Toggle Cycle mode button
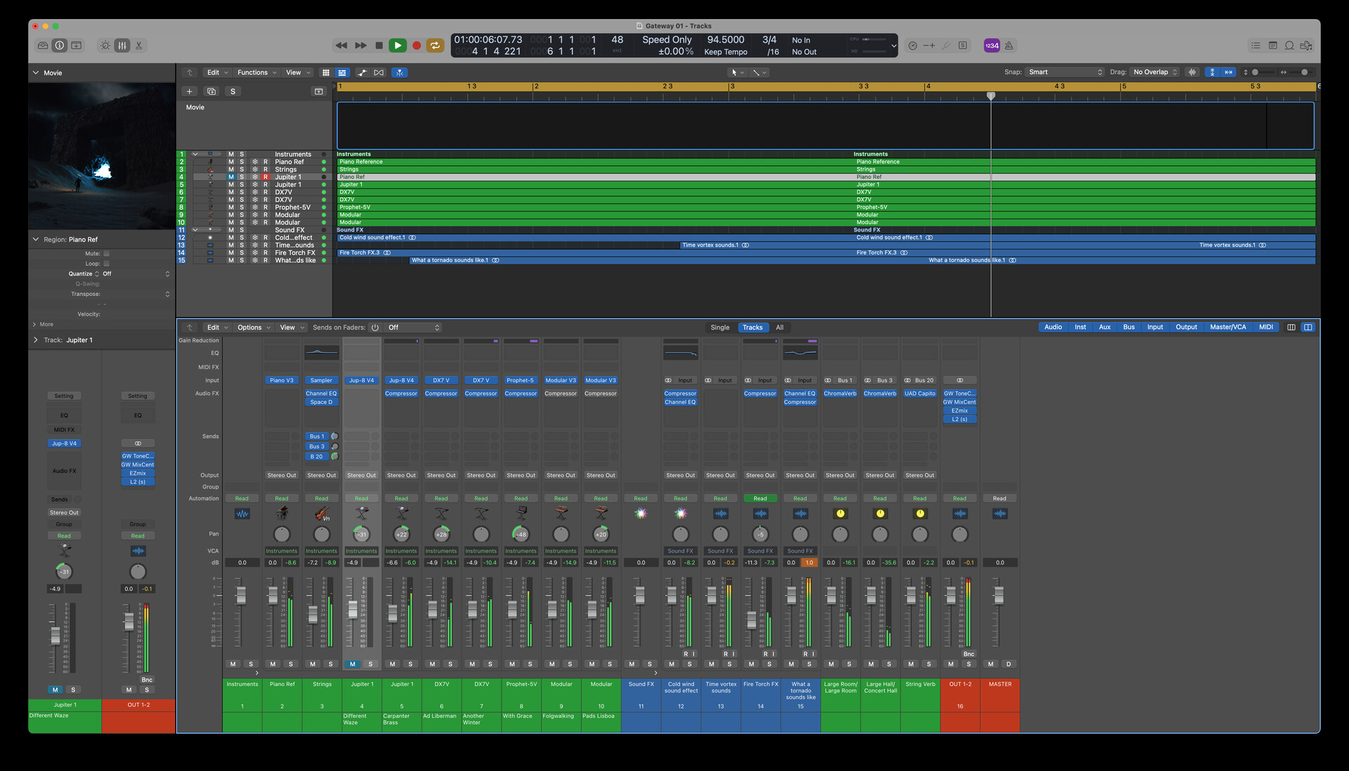The height and width of the screenshot is (771, 1349). (435, 46)
